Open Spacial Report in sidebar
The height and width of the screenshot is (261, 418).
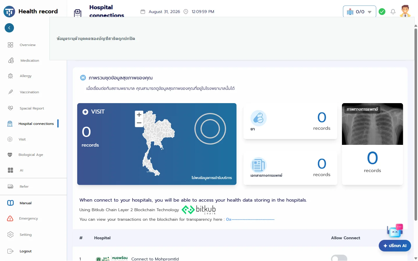32,108
